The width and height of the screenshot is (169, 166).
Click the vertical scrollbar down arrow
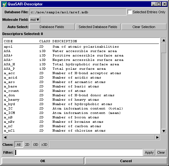pyautogui.click(x=164, y=131)
